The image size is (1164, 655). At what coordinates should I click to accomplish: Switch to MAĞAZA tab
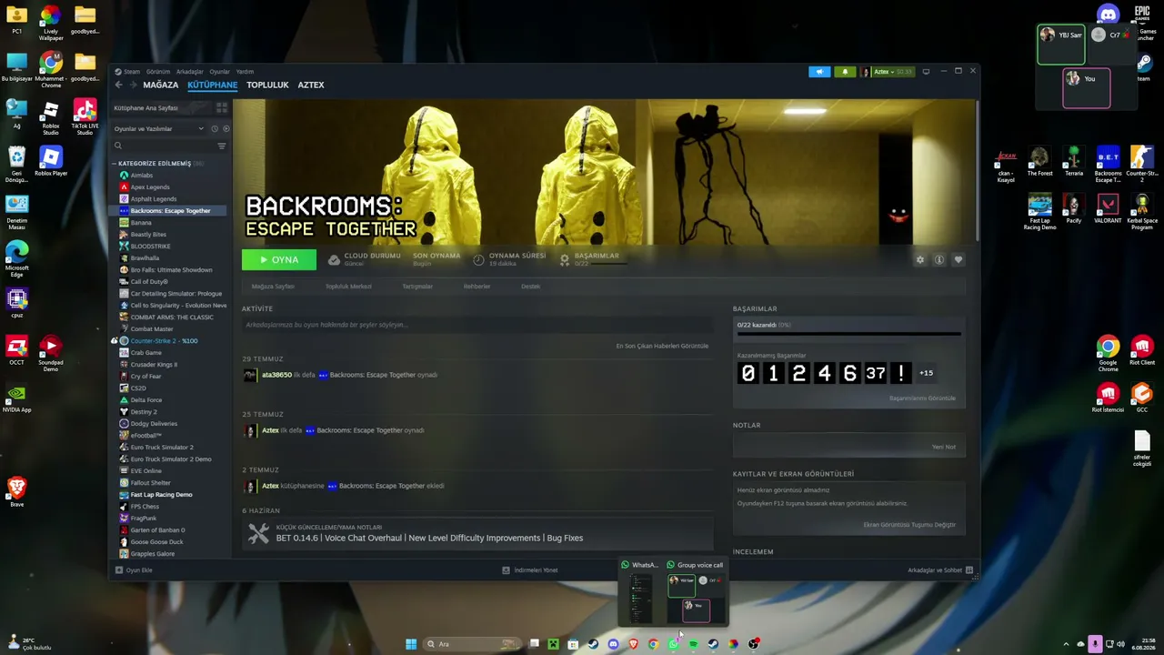click(161, 85)
